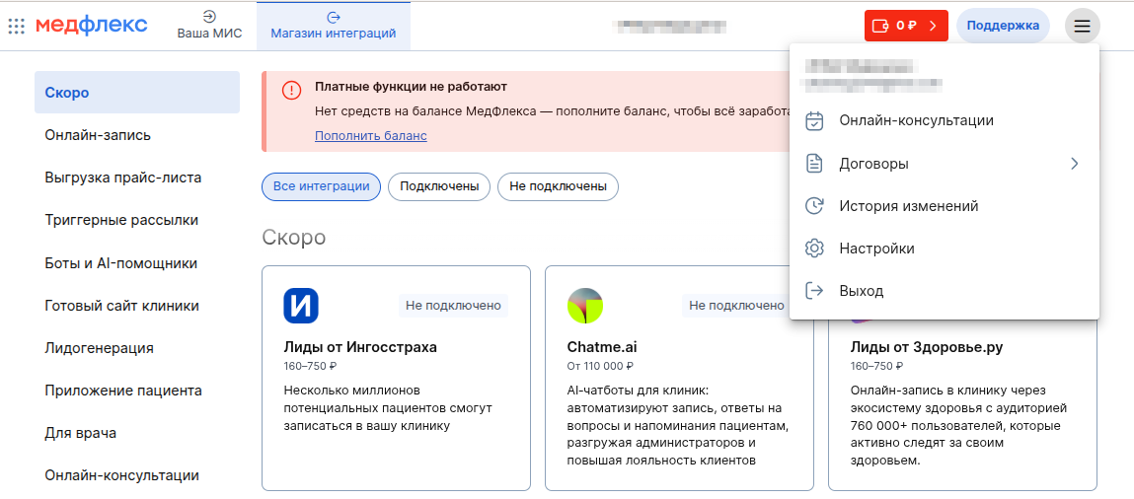The height and width of the screenshot is (499, 1134).
Task: Open the Лиды от Здоровье.ру card
Action: click(961, 394)
